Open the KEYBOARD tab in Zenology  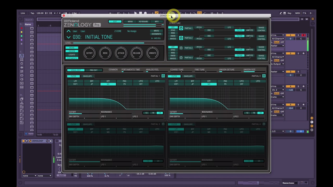click(143, 22)
